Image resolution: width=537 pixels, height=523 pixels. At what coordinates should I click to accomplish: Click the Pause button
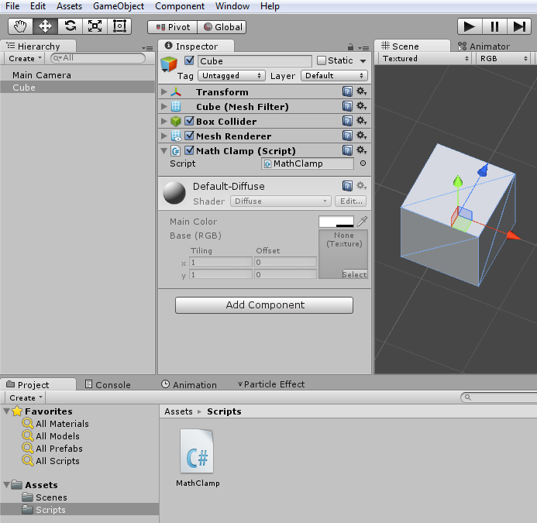pos(494,26)
